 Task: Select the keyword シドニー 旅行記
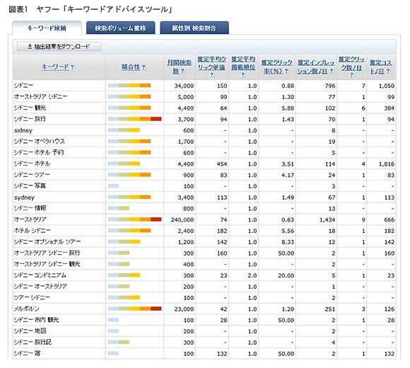(33, 343)
